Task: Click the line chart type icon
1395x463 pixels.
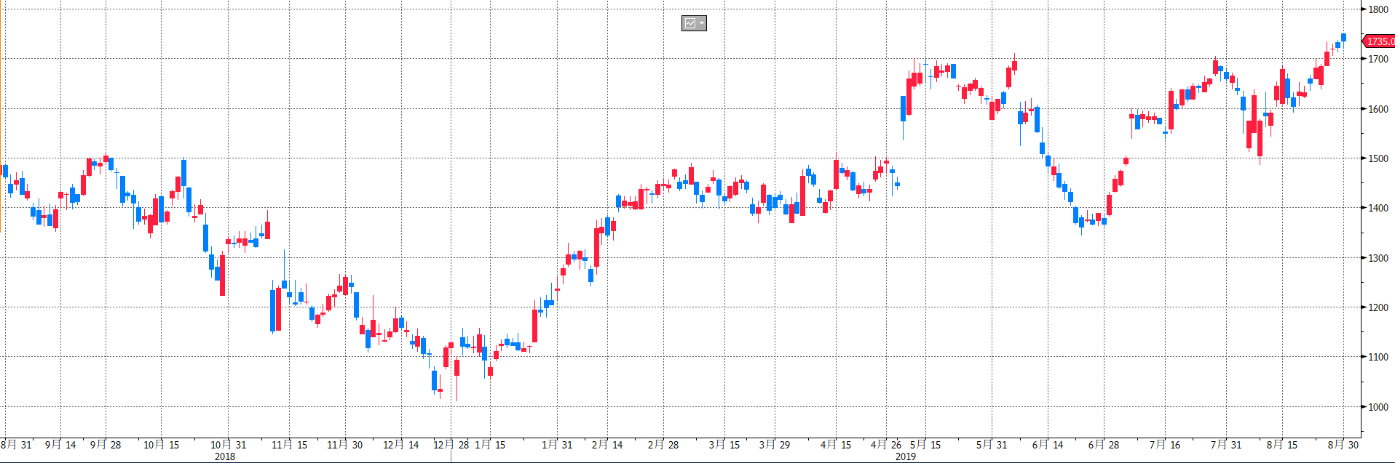Action: tap(689, 23)
